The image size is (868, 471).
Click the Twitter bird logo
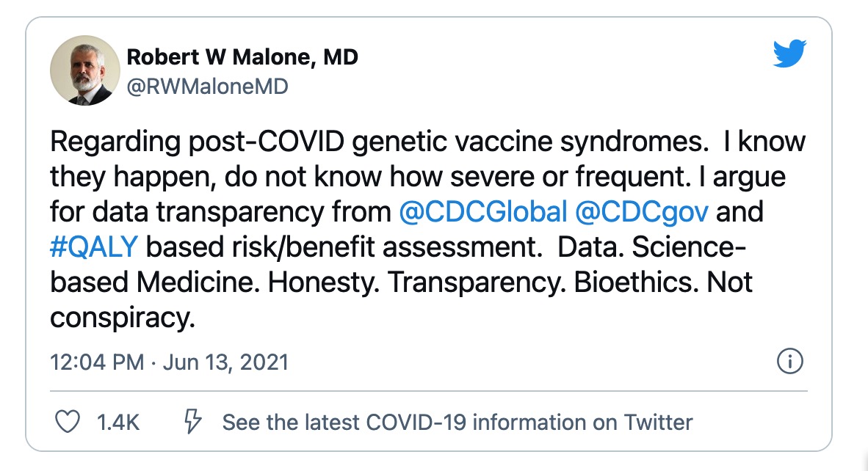point(790,54)
